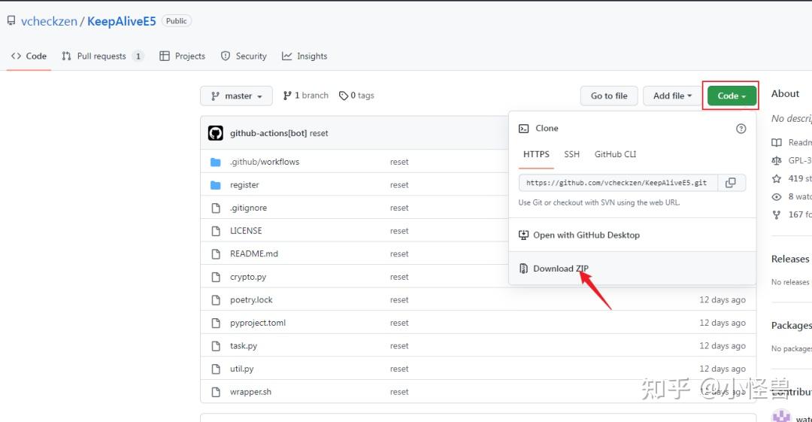Click the Go to file button
The height and width of the screenshot is (422, 812).
click(x=609, y=96)
